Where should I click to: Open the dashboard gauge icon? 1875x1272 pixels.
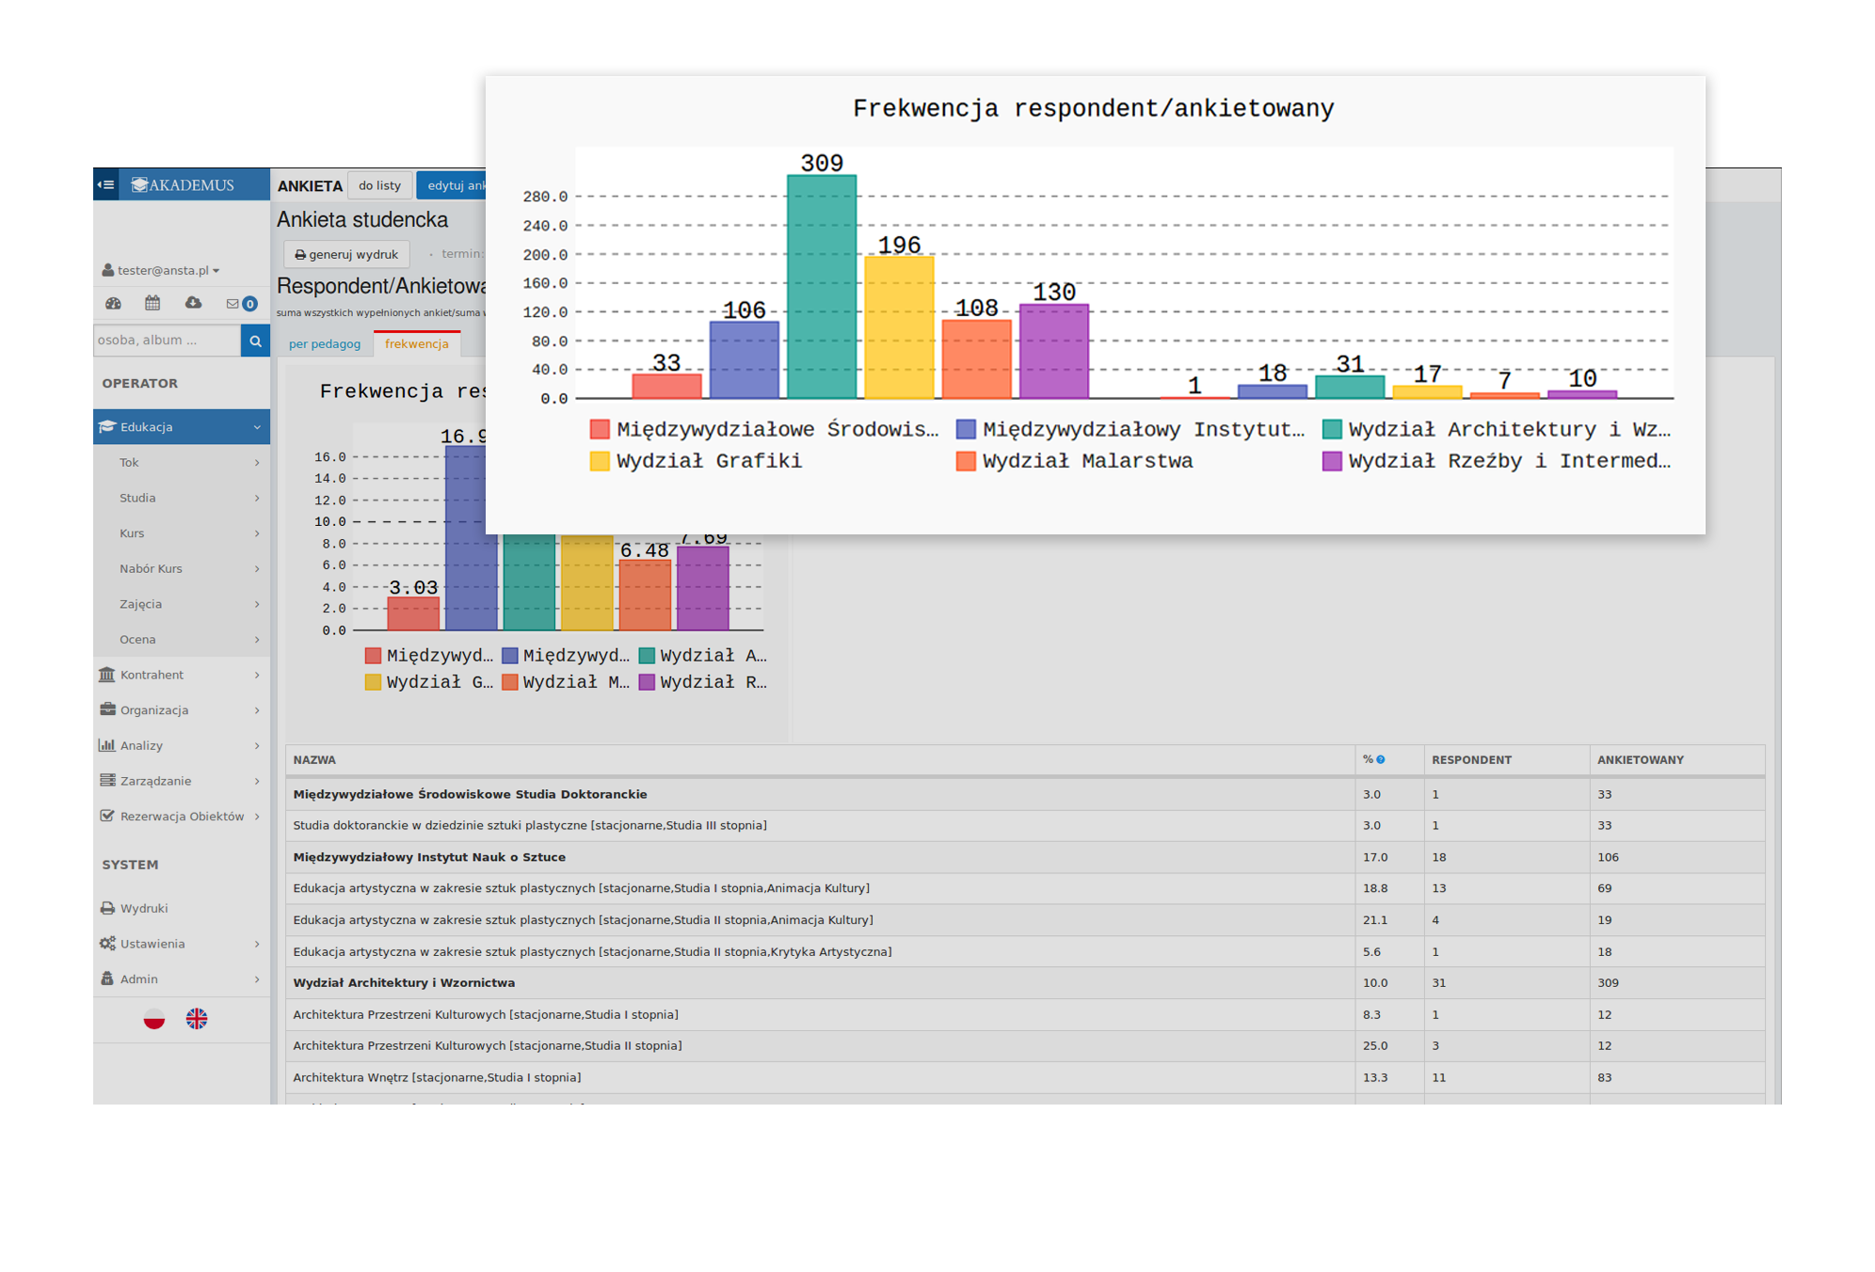click(114, 303)
